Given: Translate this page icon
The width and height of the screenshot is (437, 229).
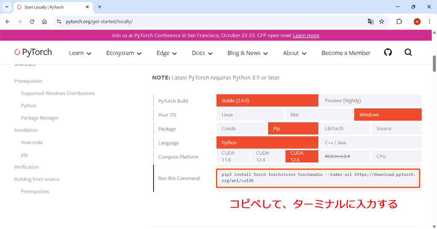Looking at the screenshot, I should pos(370,21).
